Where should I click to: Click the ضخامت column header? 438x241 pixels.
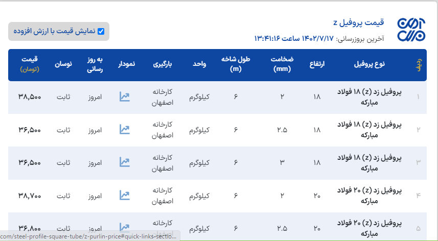(282, 64)
